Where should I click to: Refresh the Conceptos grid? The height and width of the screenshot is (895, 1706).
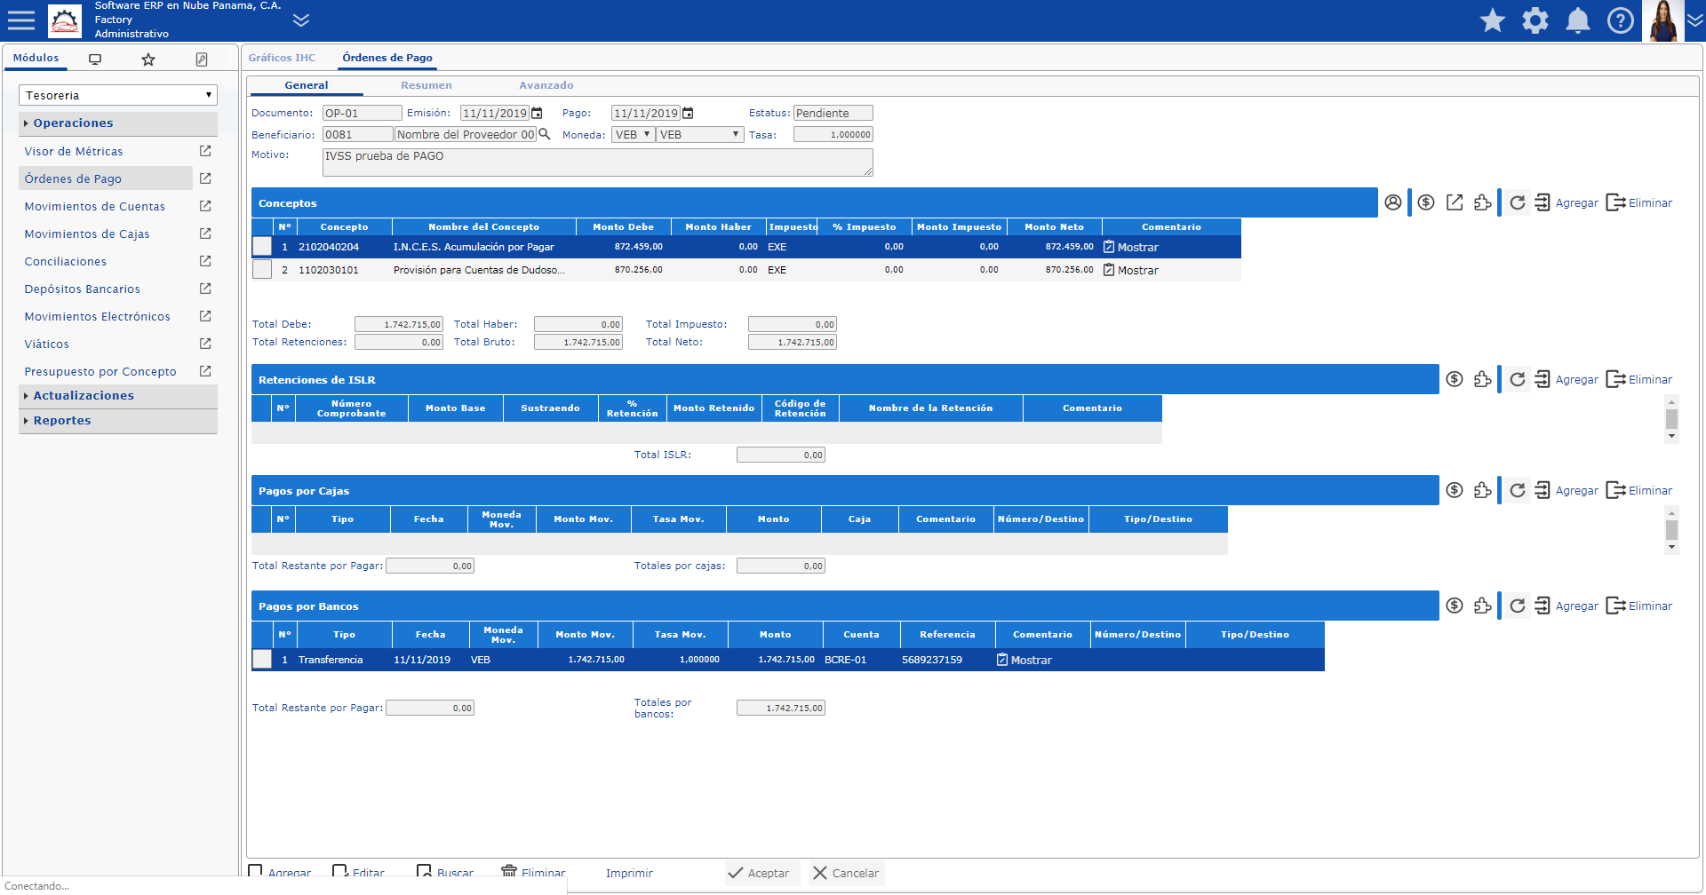(1518, 202)
